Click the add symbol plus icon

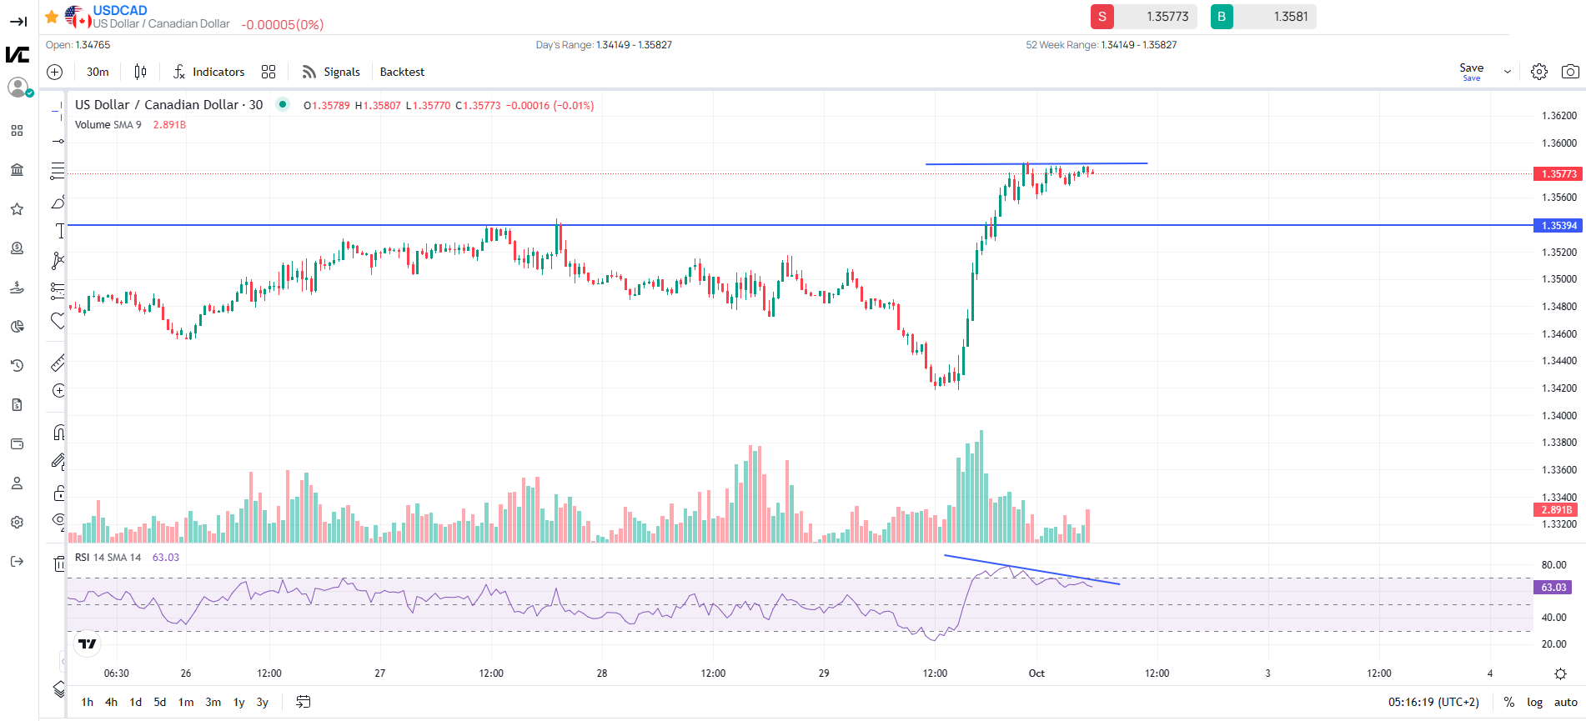pyautogui.click(x=55, y=73)
